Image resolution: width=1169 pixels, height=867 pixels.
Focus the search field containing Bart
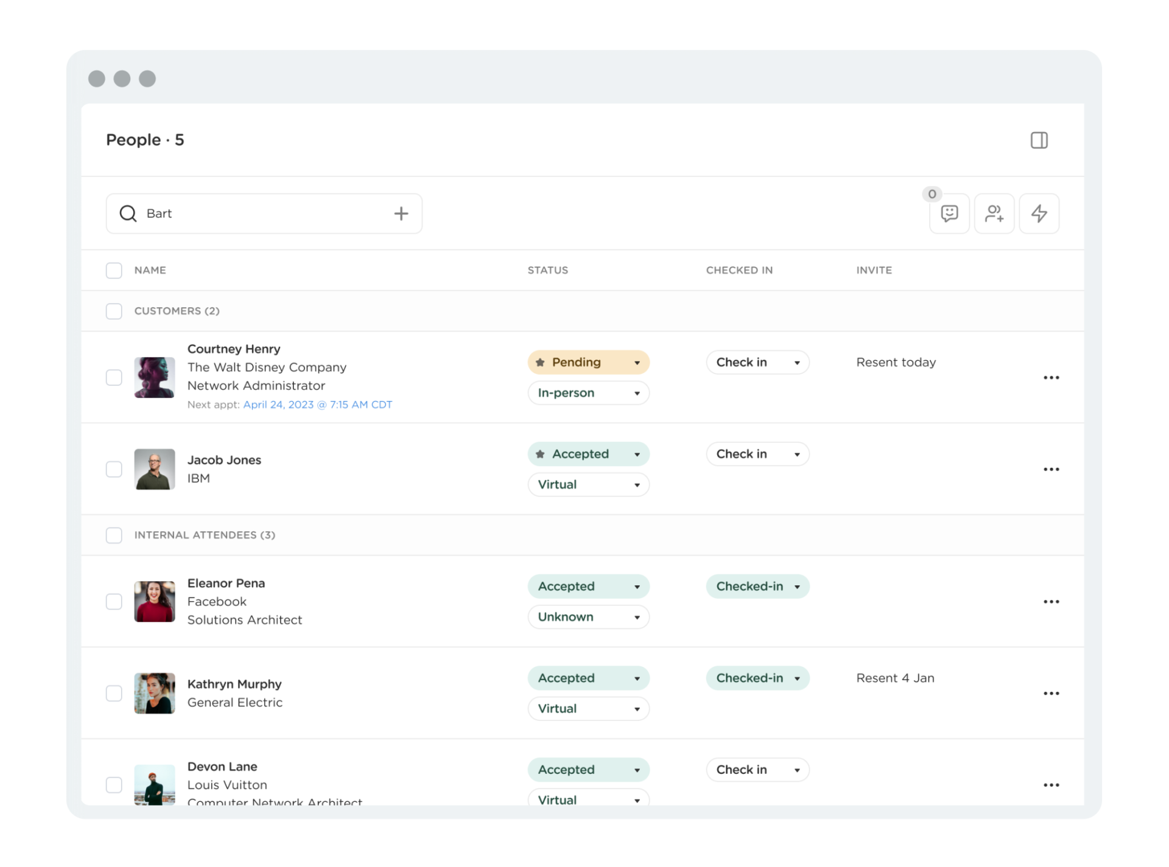(262, 214)
